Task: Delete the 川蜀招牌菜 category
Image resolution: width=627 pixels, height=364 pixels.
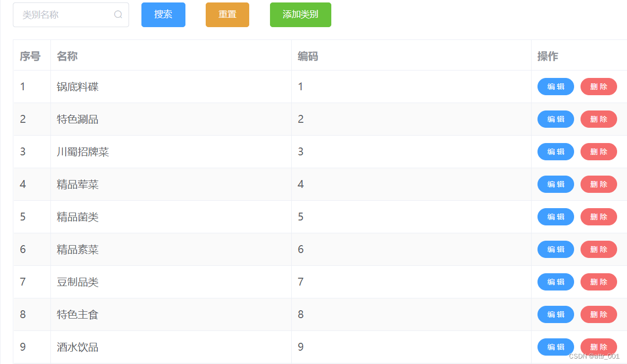Action: (598, 151)
